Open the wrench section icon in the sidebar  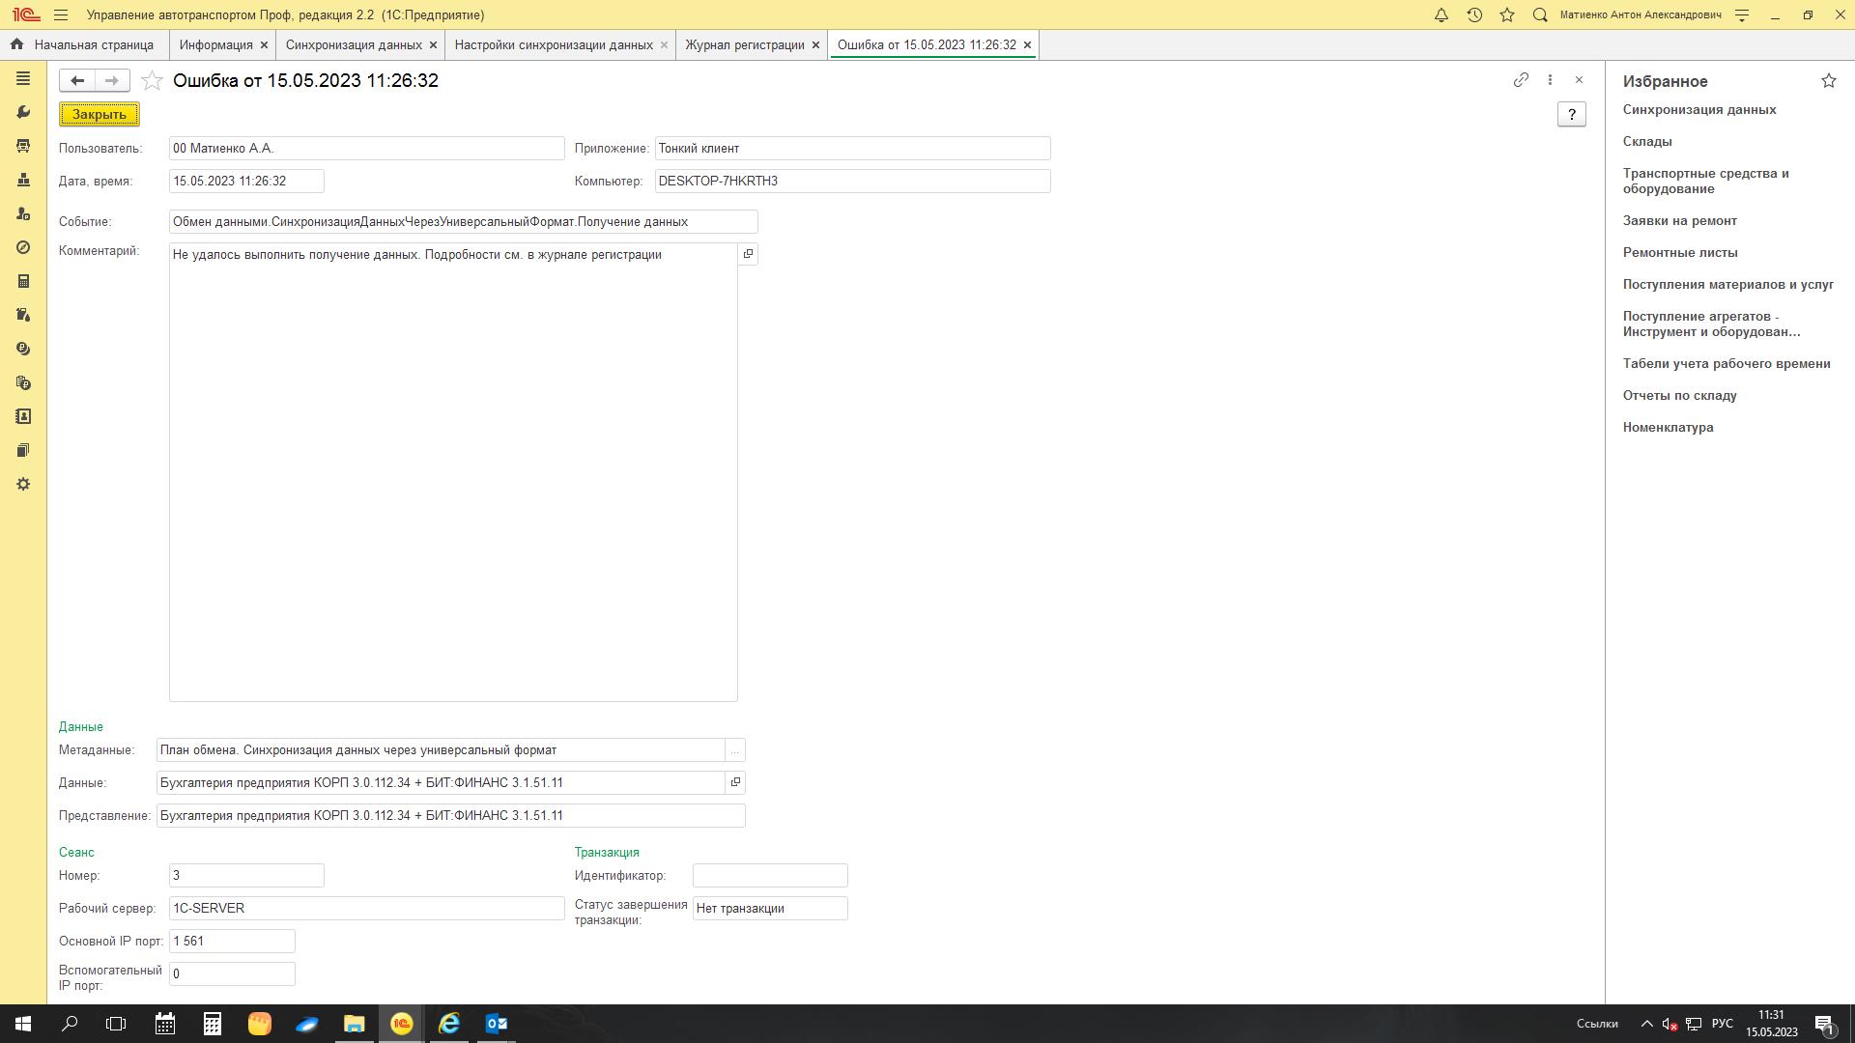click(23, 113)
